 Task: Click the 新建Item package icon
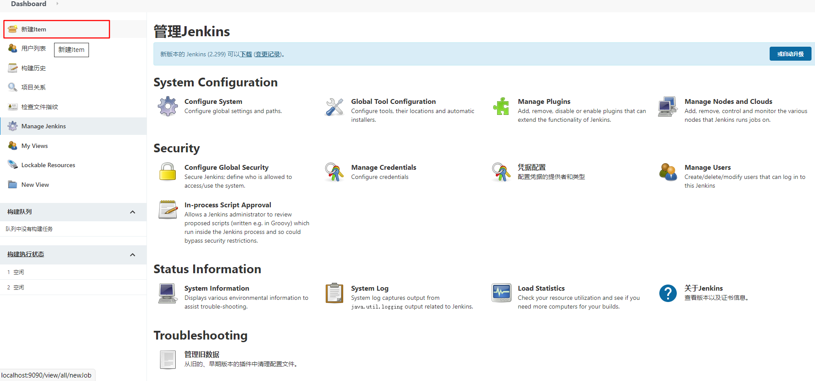tap(13, 29)
